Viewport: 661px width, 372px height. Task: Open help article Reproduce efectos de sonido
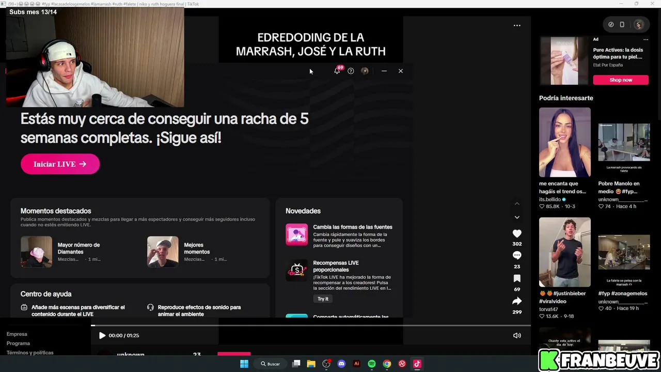199,311
